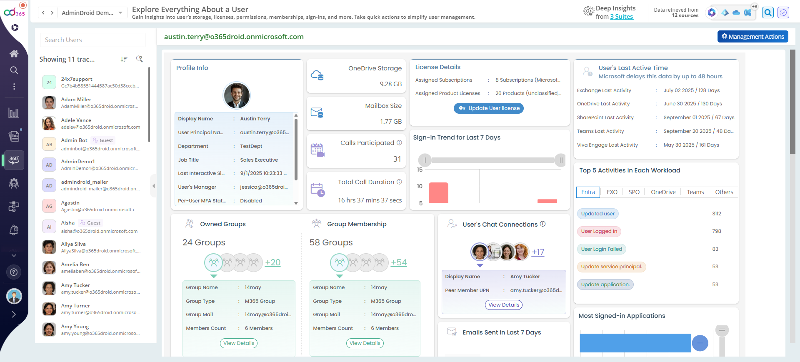
Task: Click the advanced user search icon
Action: click(140, 59)
